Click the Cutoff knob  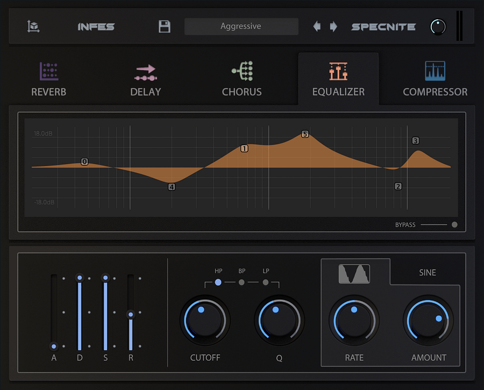coord(205,320)
